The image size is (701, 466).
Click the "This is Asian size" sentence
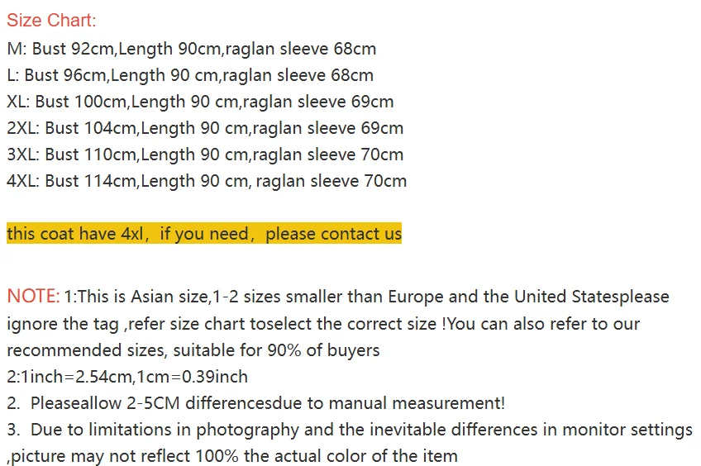(x=141, y=297)
